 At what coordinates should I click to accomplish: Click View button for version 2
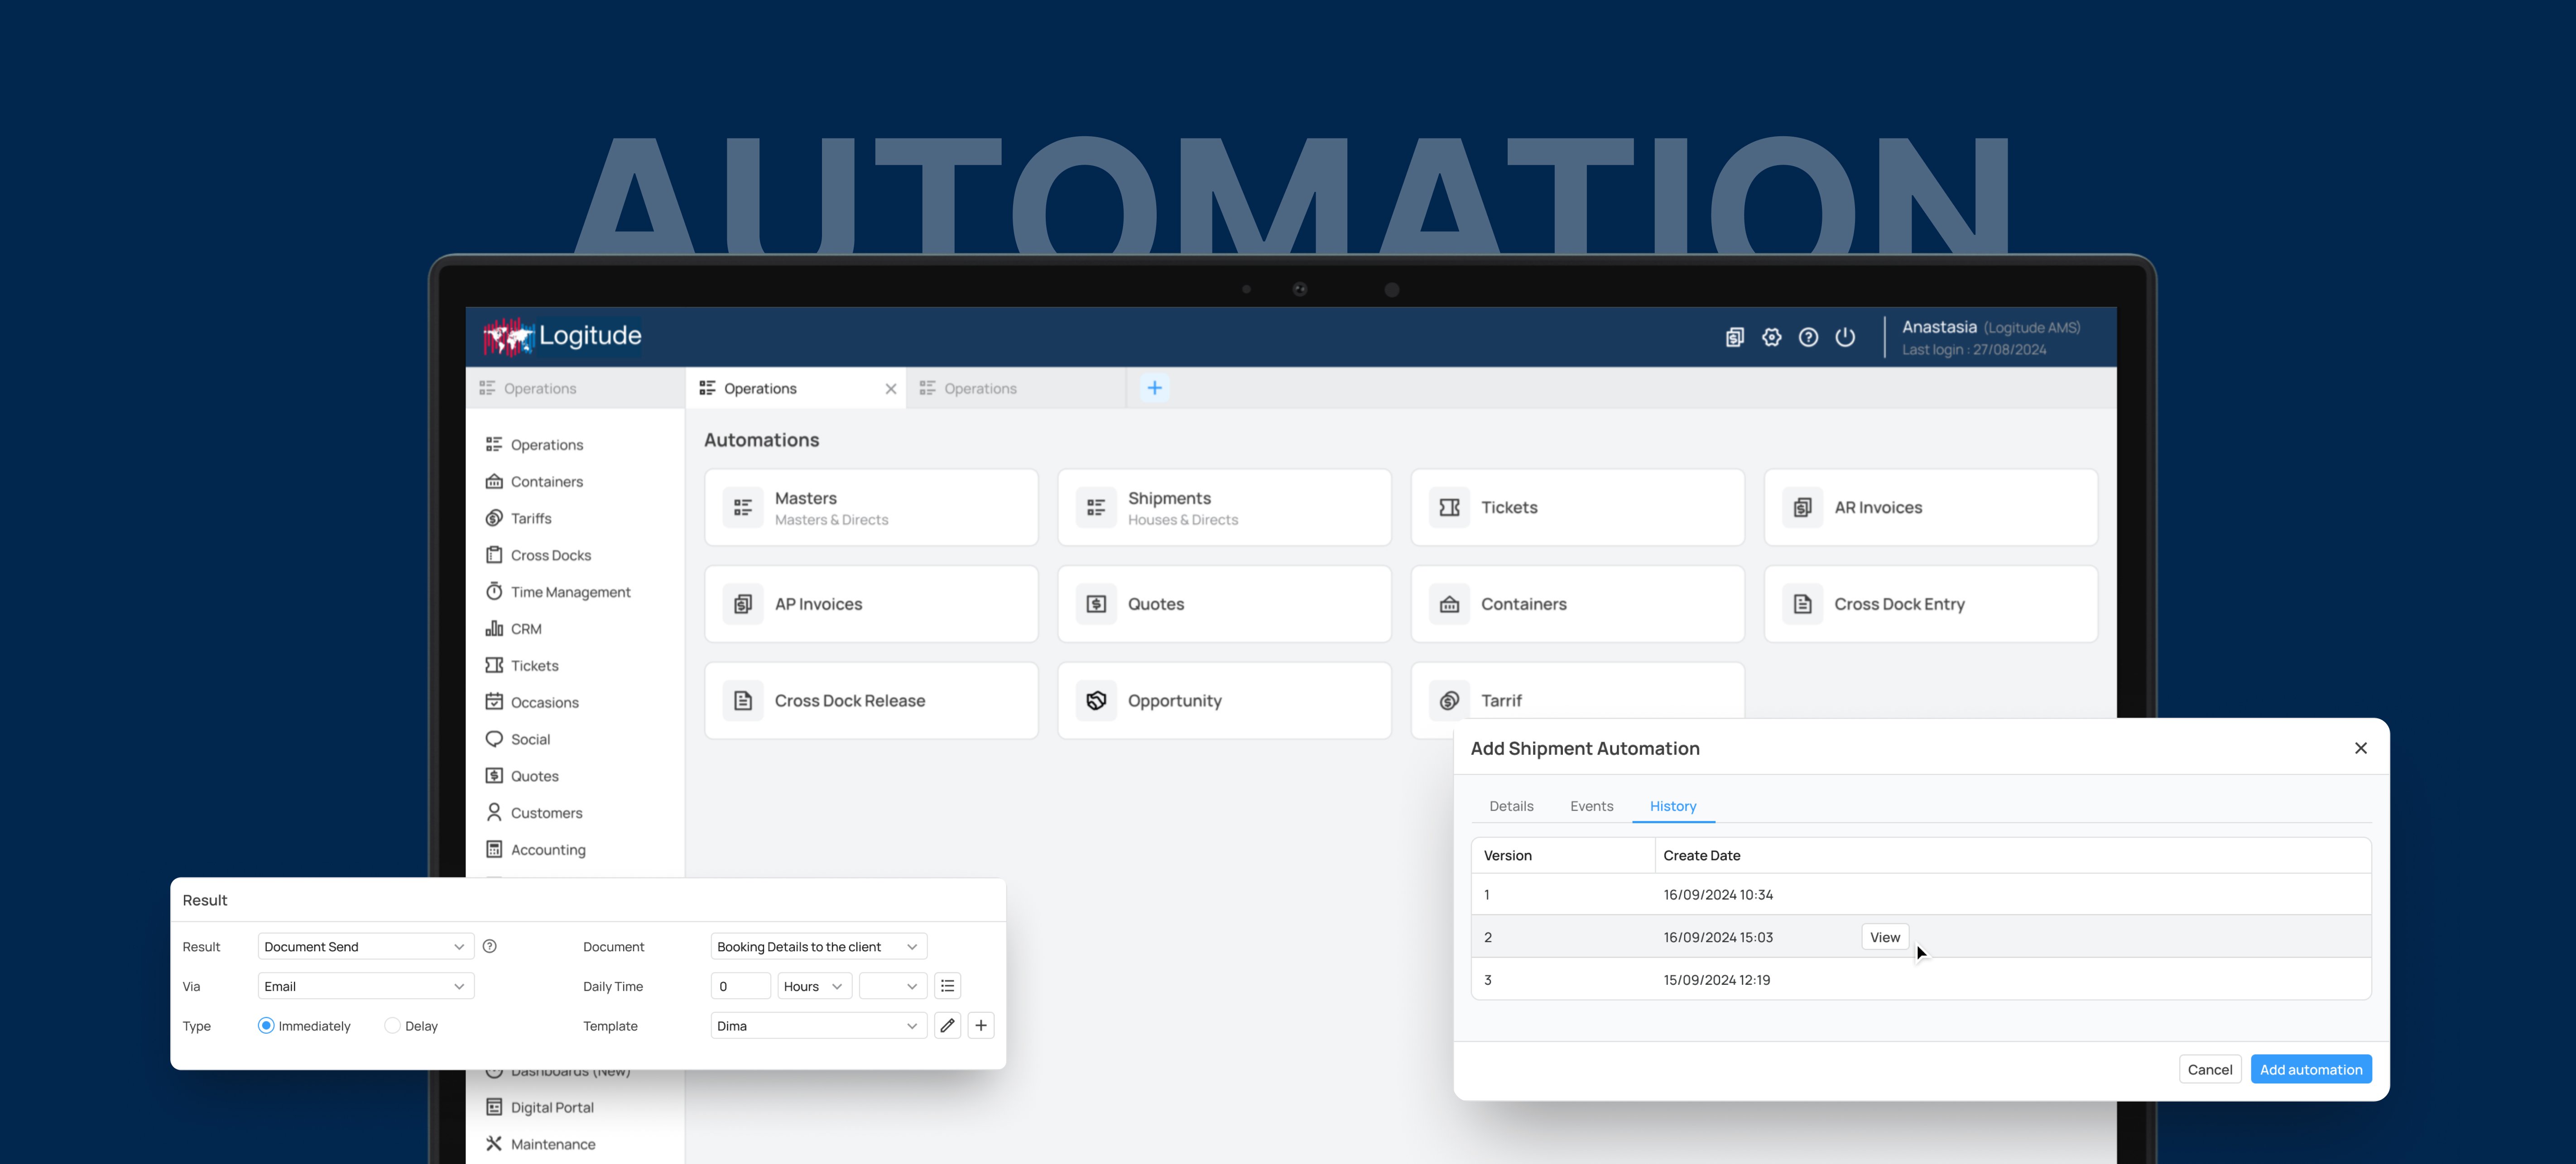click(1884, 937)
